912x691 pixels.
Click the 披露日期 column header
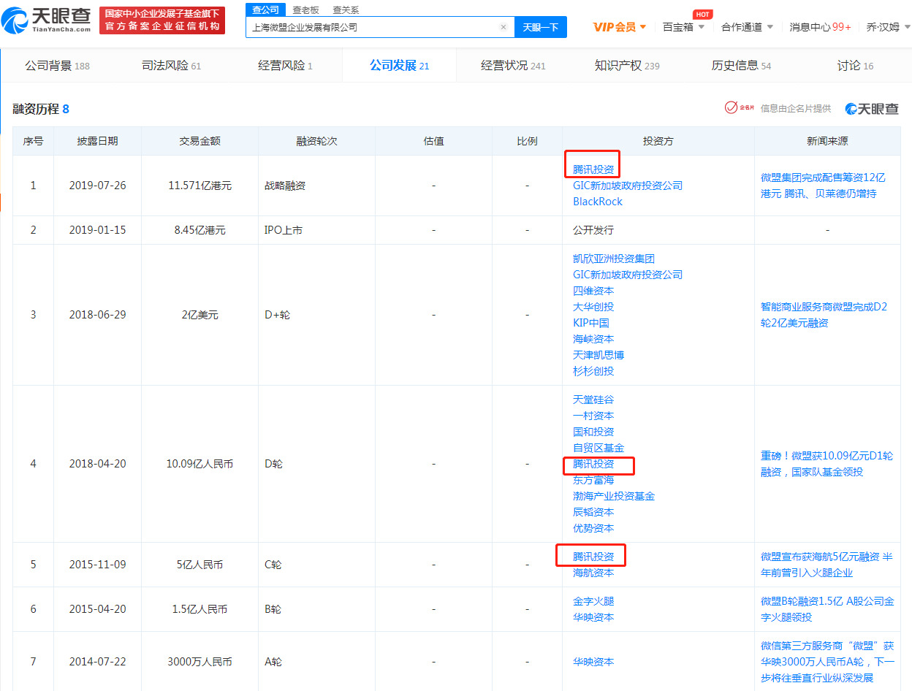[x=97, y=141]
